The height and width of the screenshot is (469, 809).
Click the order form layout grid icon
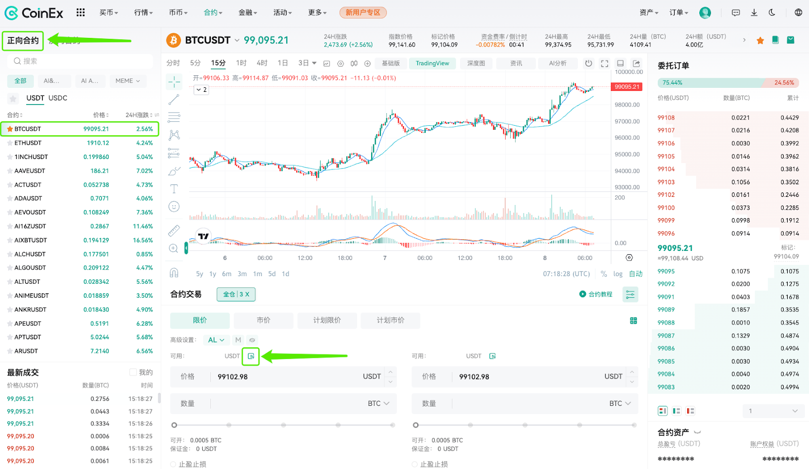click(x=634, y=321)
